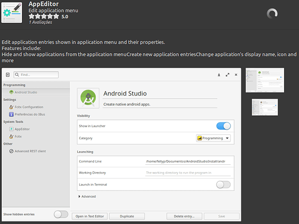Screen dimensions: 299x224
Task: Click the Open in Text Editor button
Action: (90, 216)
